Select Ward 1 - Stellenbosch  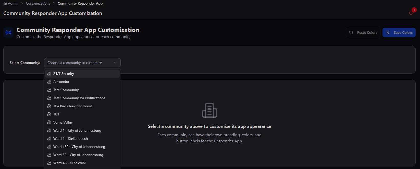(82, 139)
